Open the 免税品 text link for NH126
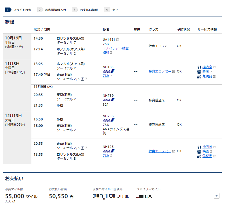The image size is (231, 203). (x=207, y=156)
